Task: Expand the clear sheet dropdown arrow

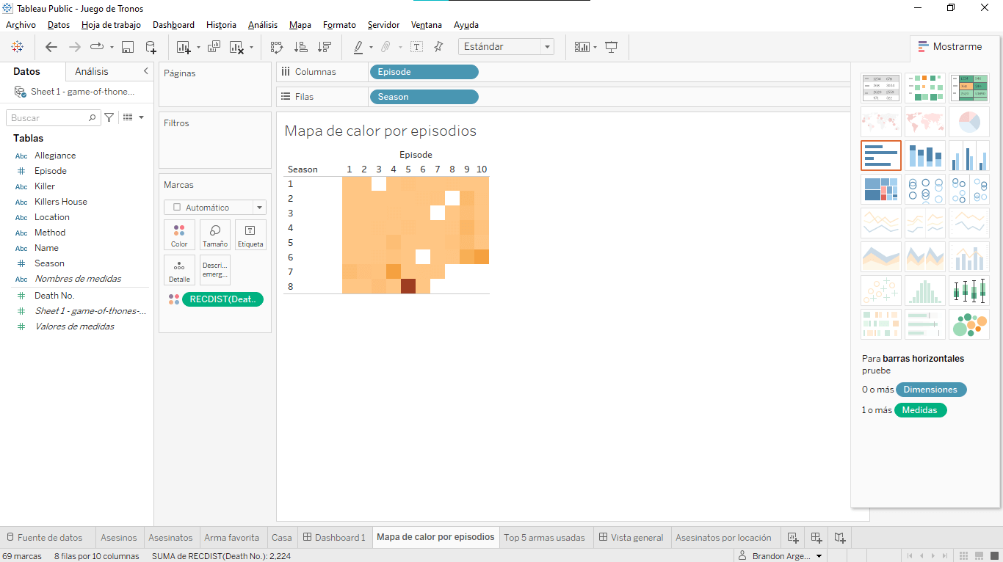Action: pyautogui.click(x=251, y=48)
